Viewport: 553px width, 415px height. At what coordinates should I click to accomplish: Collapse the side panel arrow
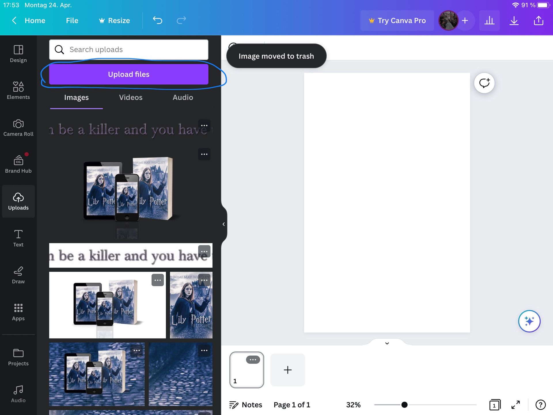pyautogui.click(x=224, y=224)
